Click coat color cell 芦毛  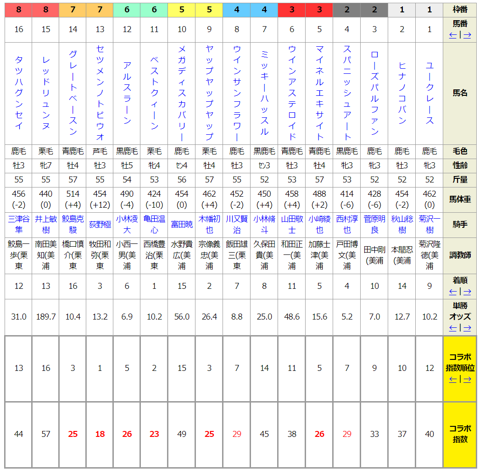100,151
